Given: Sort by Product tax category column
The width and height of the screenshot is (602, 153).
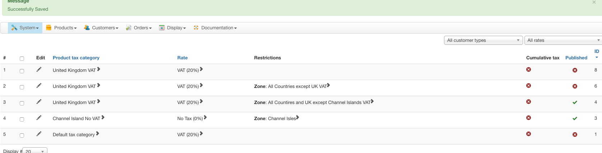Looking at the screenshot, I should click(76, 58).
